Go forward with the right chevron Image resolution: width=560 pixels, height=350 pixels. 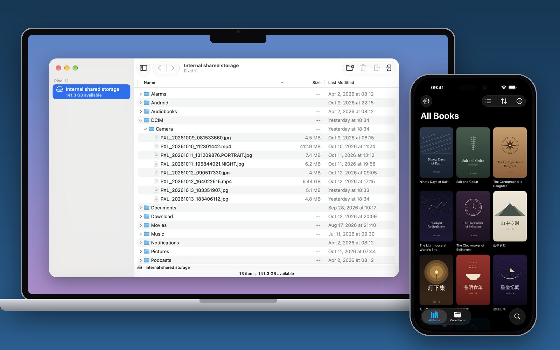pyautogui.click(x=173, y=68)
